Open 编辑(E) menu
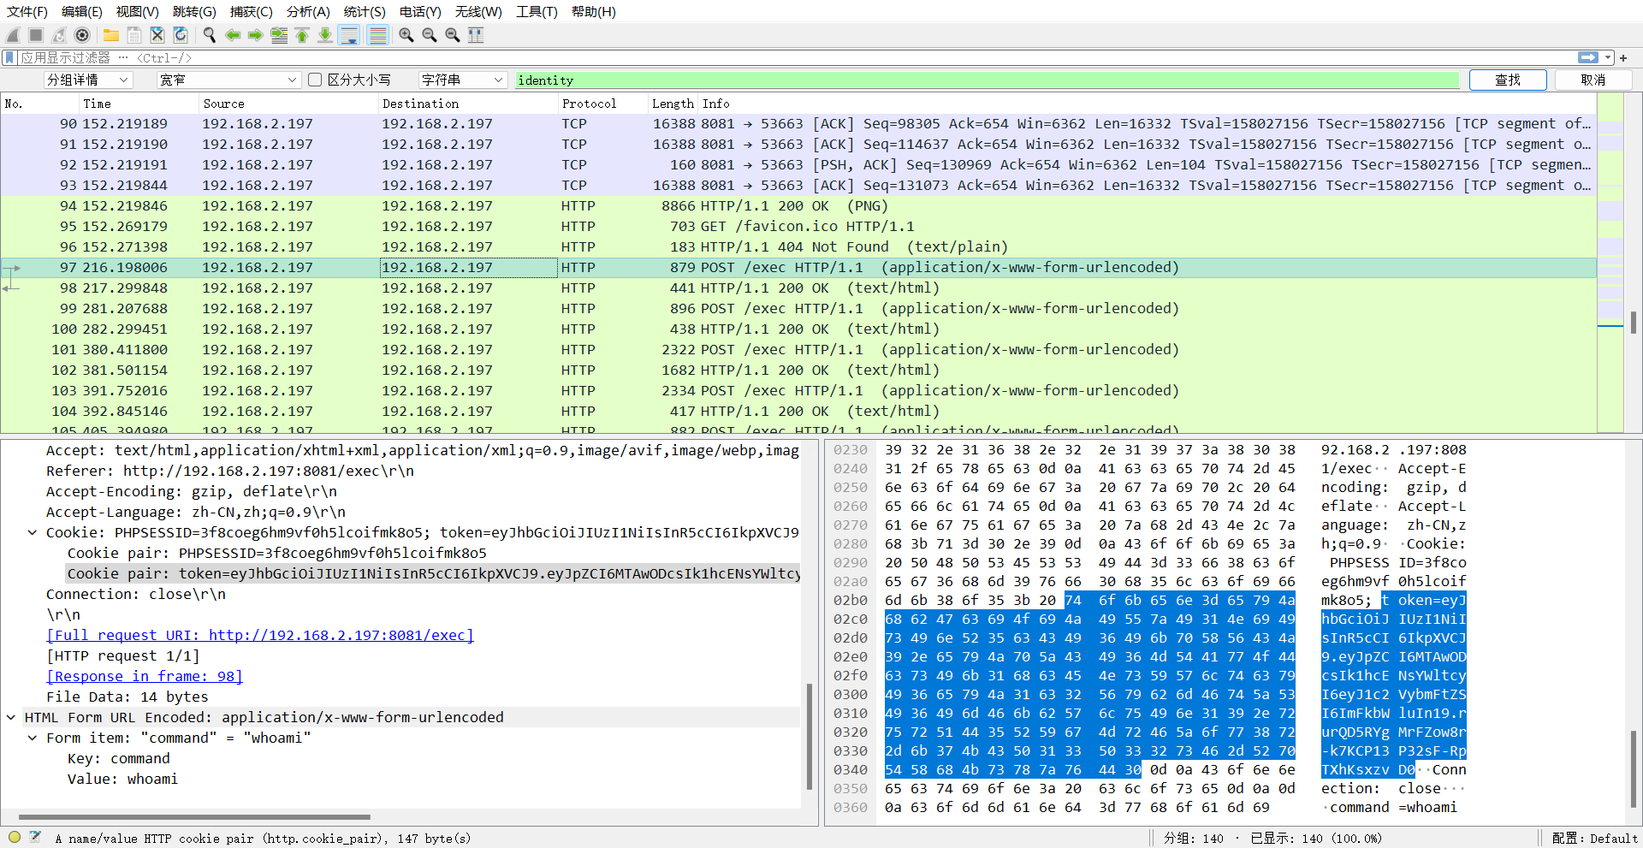Screen dimensions: 1643x848 pos(82,12)
